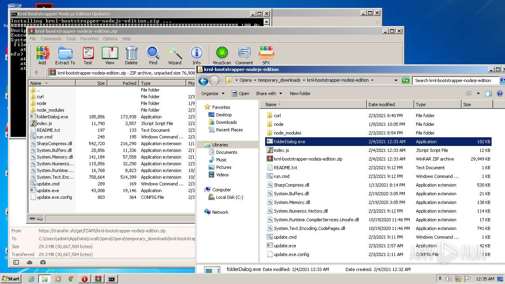Click the View icon in WinRAR toolbar
505x284 pixels.
point(110,55)
